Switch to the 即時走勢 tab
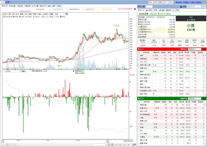The image size is (207, 147). [12, 6]
